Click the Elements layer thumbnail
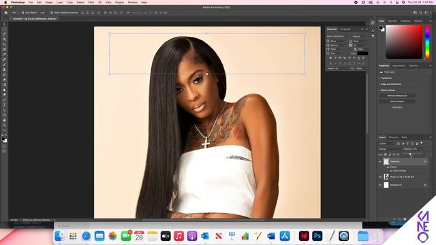The image size is (436, 245). pyautogui.click(x=386, y=162)
